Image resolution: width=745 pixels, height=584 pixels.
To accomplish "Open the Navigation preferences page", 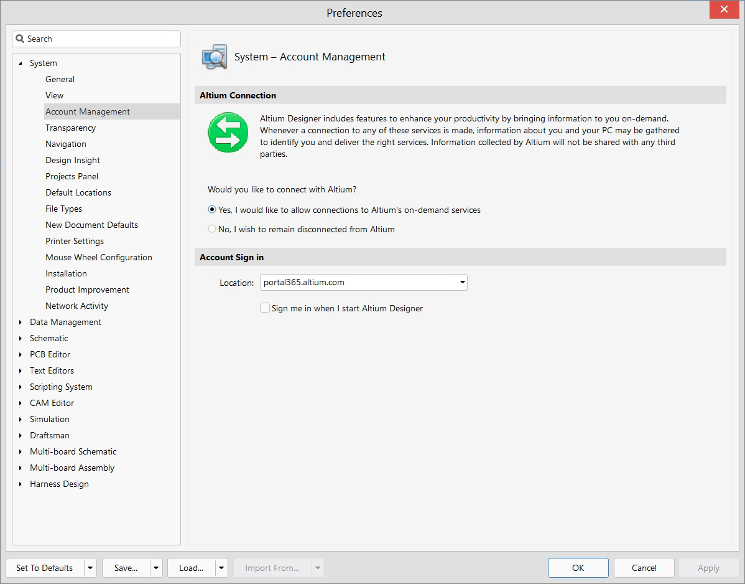I will point(65,144).
